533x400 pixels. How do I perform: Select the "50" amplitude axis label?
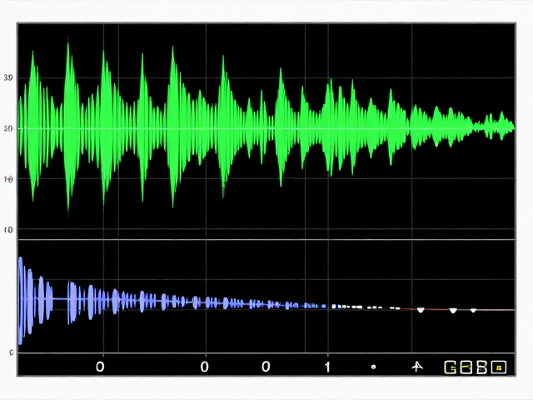coord(8,128)
